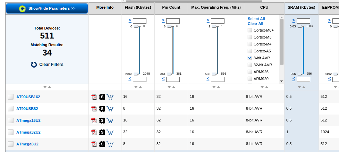Enable the Cortex-M4 CPU checkbox
This screenshot has height=152, width=339.
pyautogui.click(x=250, y=44)
